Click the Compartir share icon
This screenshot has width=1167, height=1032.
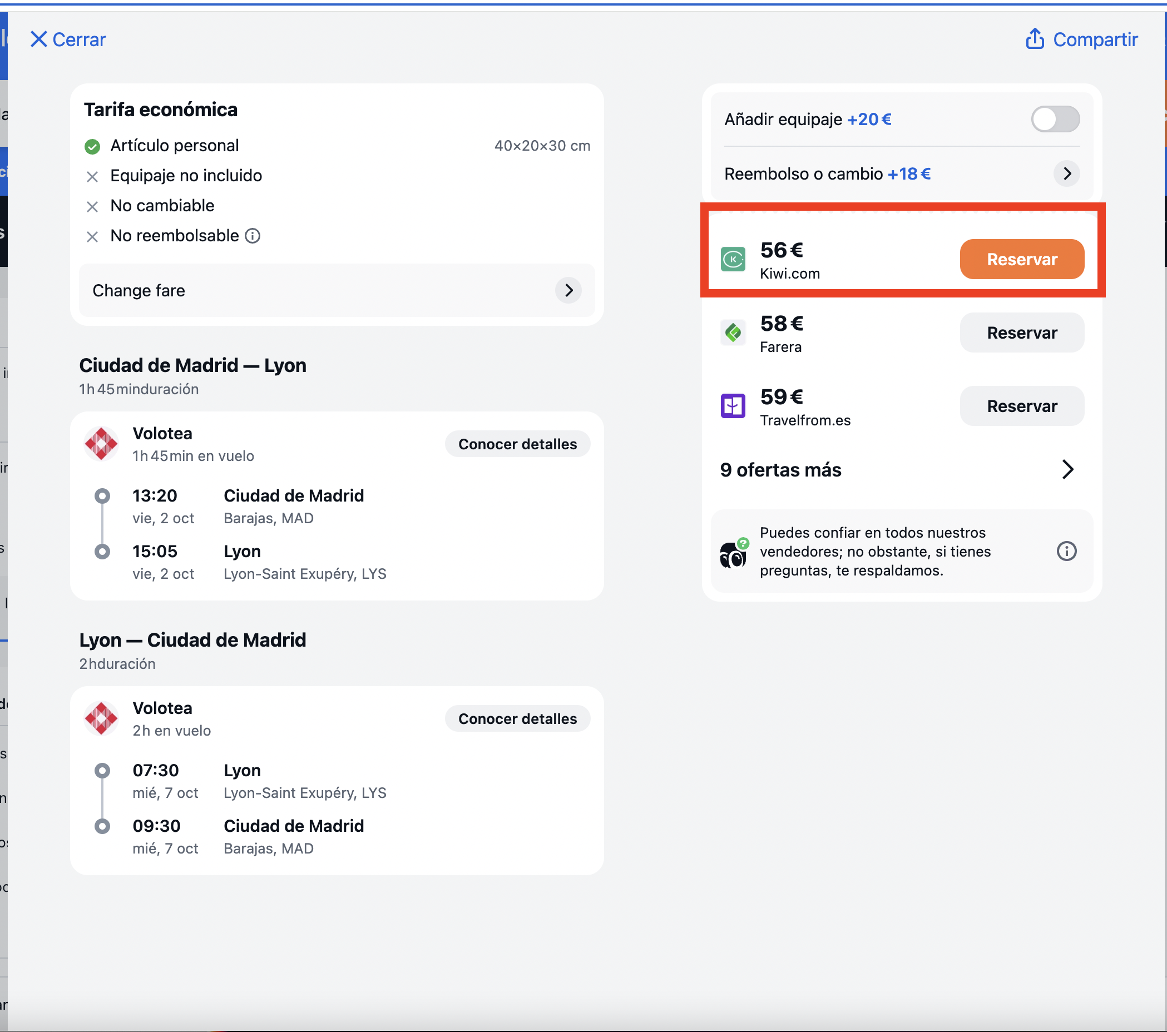pyautogui.click(x=1035, y=39)
